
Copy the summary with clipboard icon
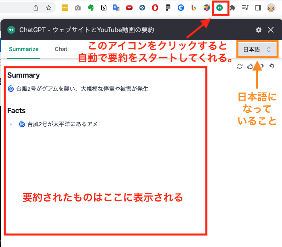(271, 66)
